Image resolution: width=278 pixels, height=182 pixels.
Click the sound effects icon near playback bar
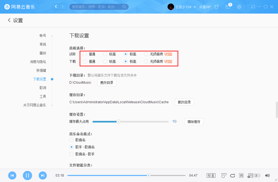point(224,175)
